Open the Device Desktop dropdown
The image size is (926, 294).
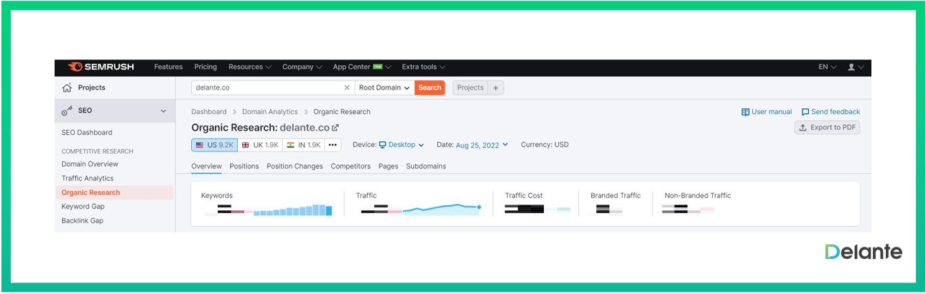coord(402,145)
